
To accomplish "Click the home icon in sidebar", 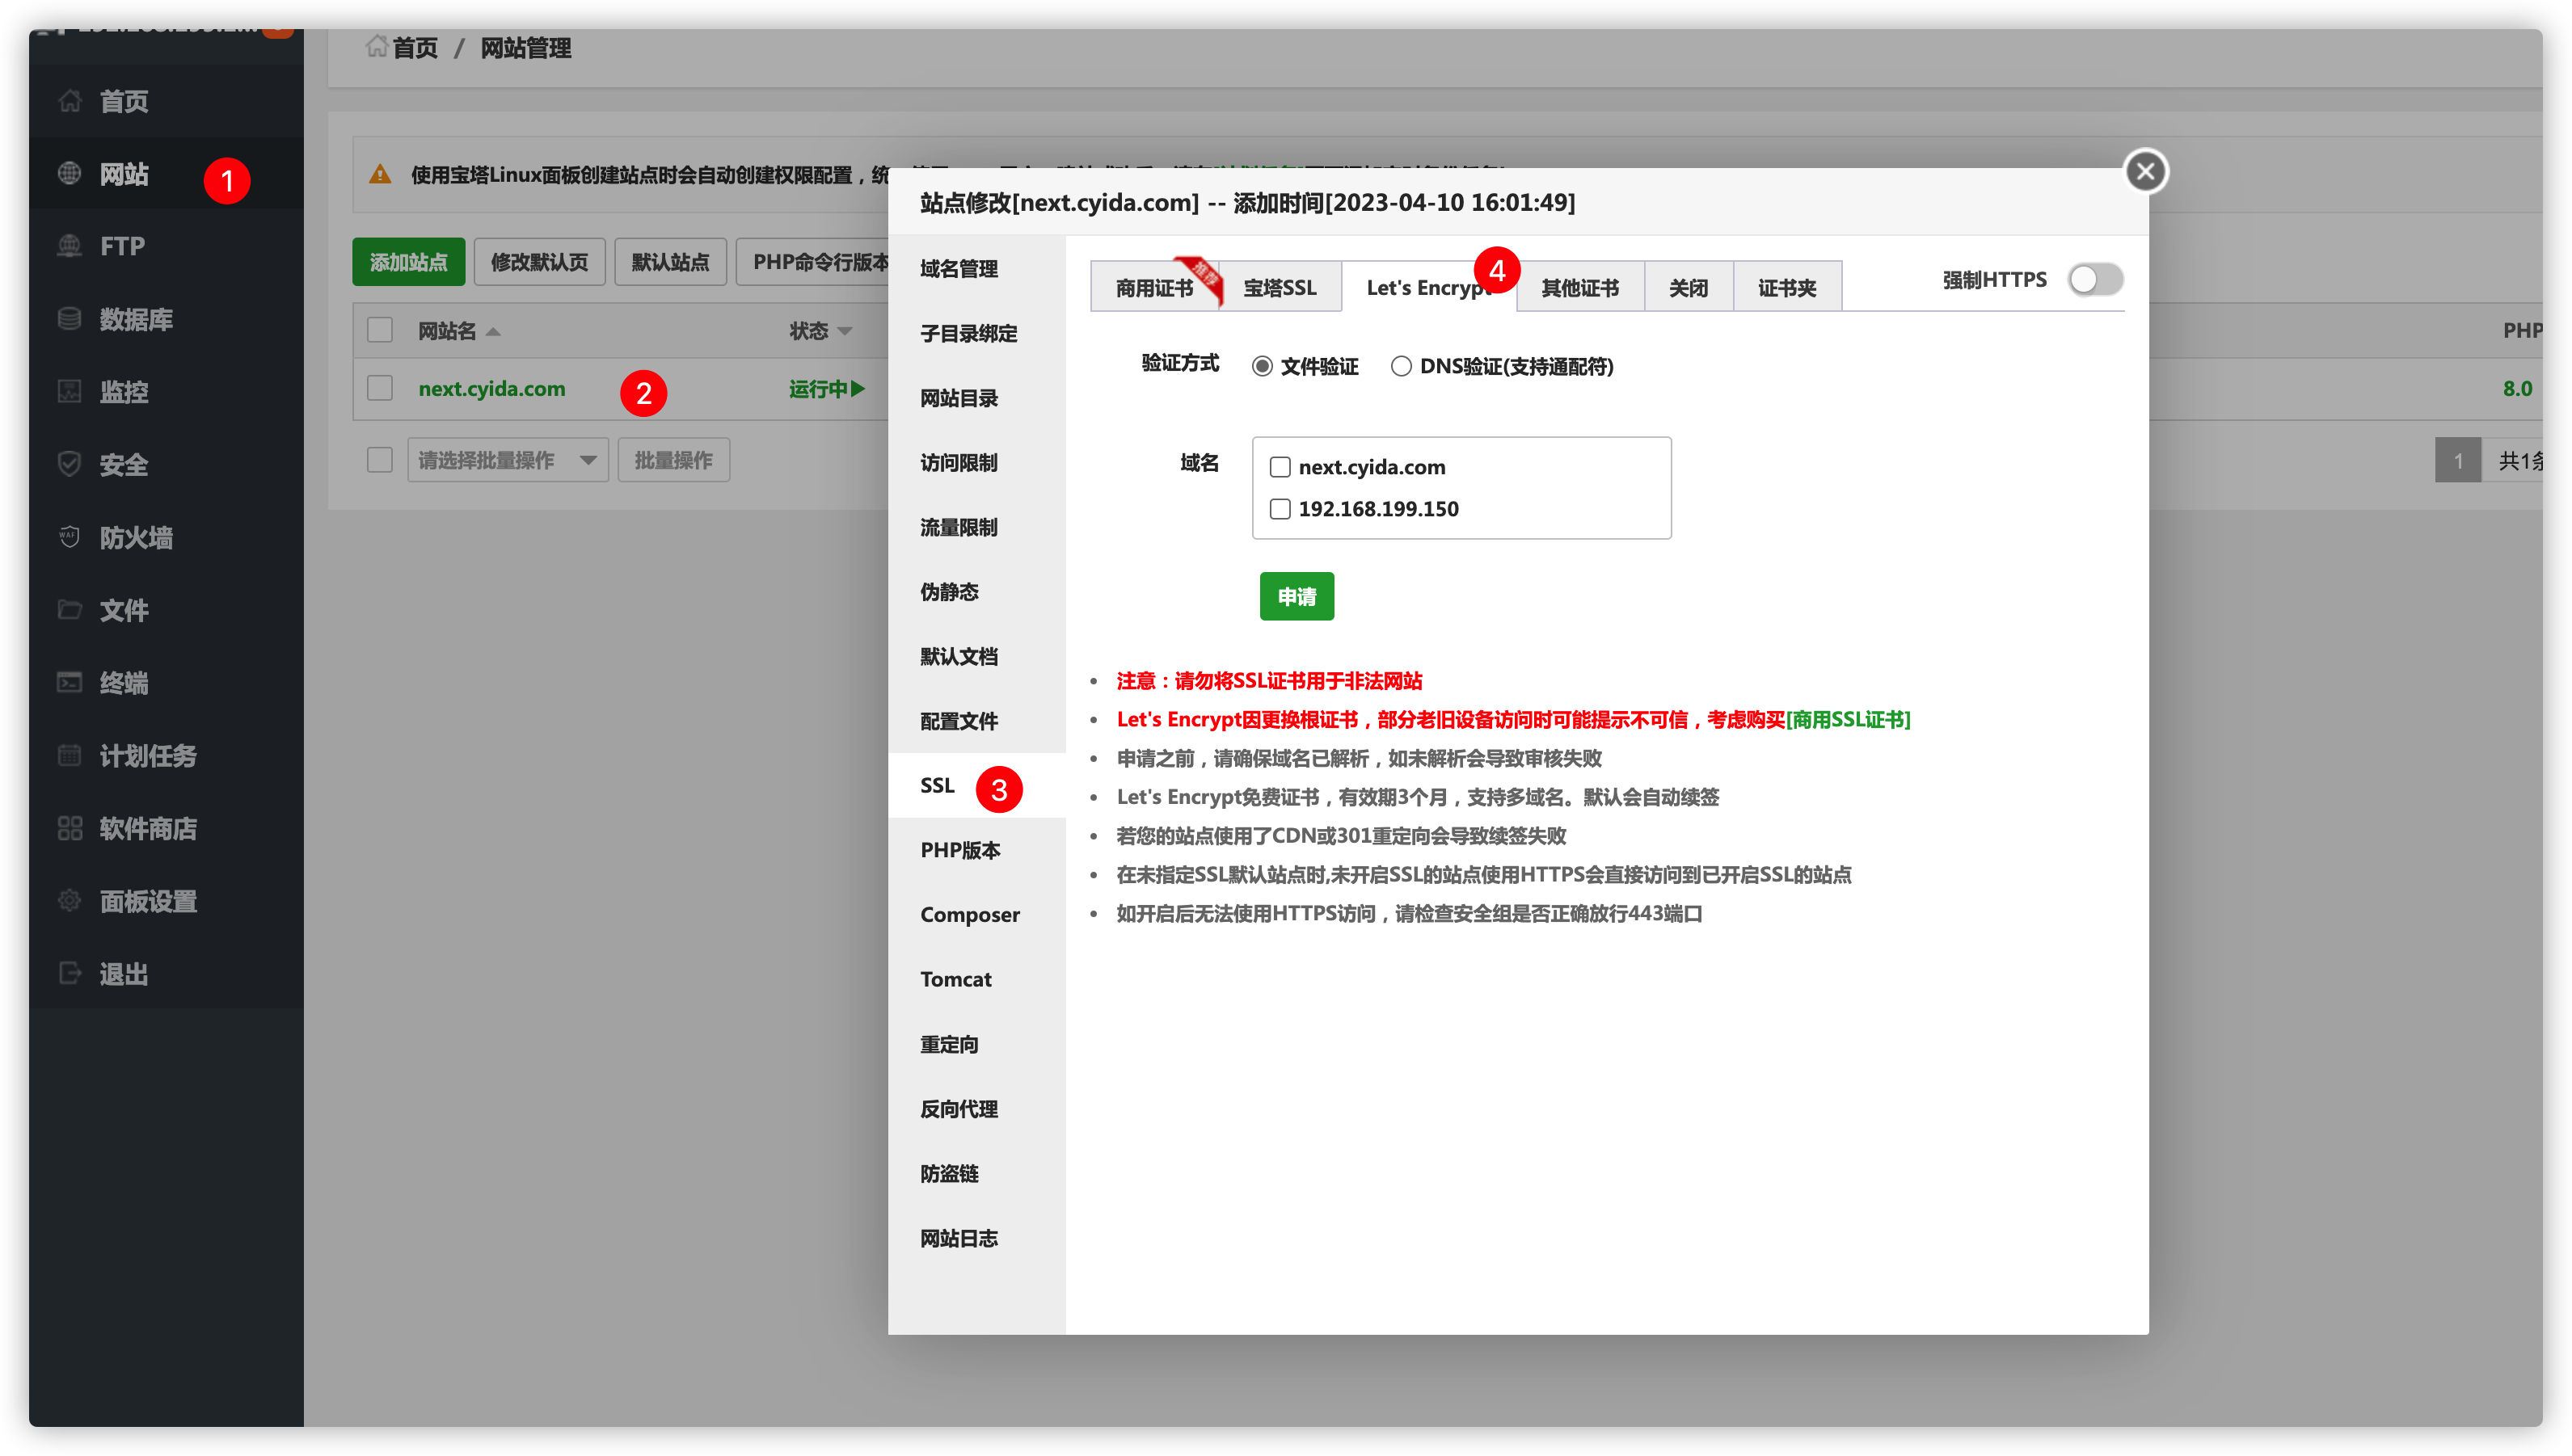I will [69, 101].
